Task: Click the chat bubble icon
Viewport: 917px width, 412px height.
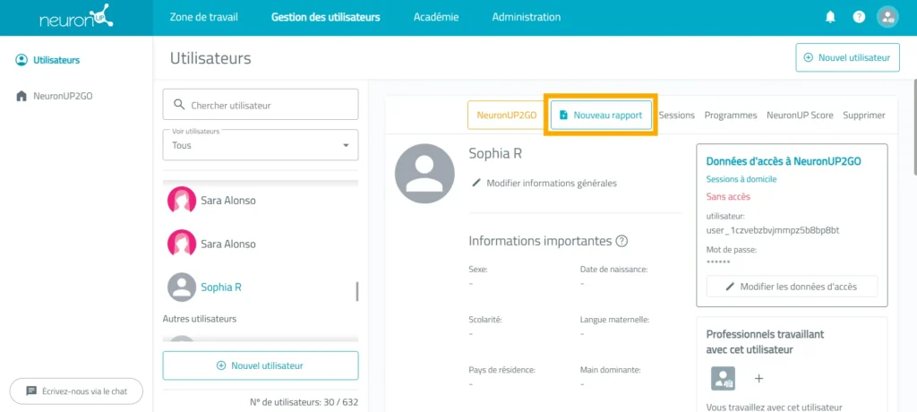Action: tap(31, 391)
